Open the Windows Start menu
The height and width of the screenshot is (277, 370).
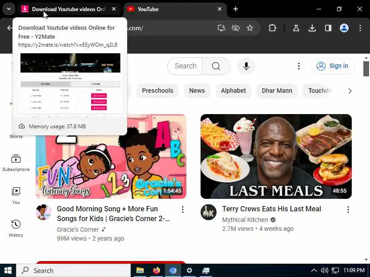pyautogui.click(x=8, y=270)
